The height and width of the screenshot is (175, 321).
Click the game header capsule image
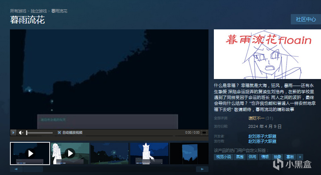click(267, 54)
